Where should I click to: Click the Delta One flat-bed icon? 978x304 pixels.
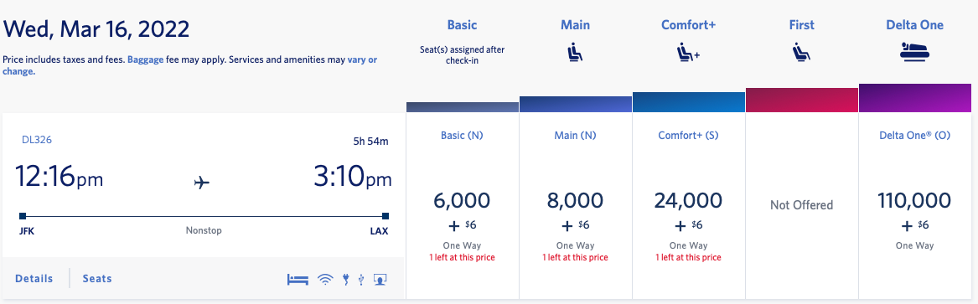(914, 52)
